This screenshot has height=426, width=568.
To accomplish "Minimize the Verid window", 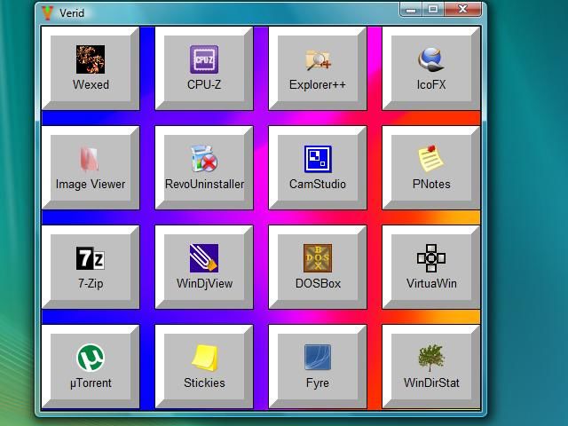I will (x=411, y=10).
